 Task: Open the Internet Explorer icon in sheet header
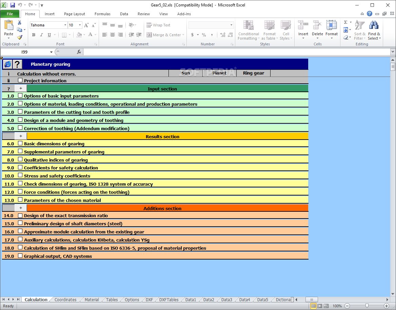pyautogui.click(x=7, y=64)
